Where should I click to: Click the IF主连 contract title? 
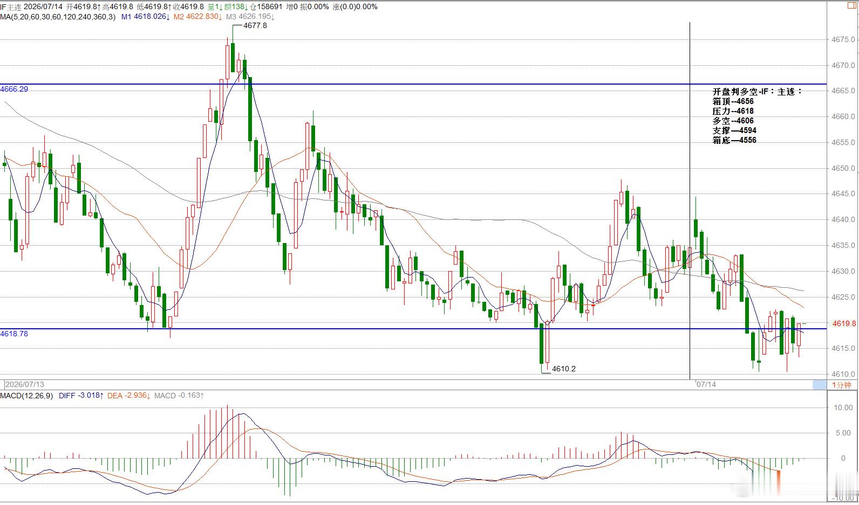pos(11,7)
